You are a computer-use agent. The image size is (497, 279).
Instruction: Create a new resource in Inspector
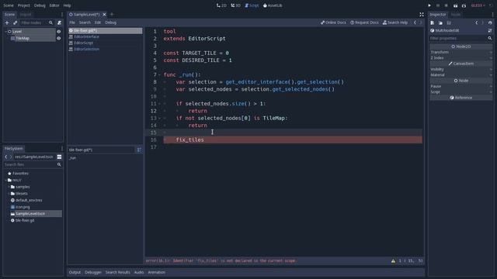[433, 22]
